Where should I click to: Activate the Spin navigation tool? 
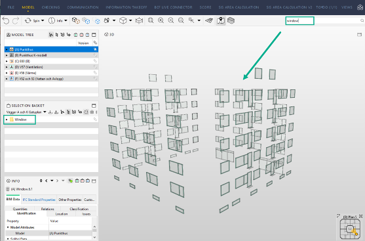(x=32, y=21)
